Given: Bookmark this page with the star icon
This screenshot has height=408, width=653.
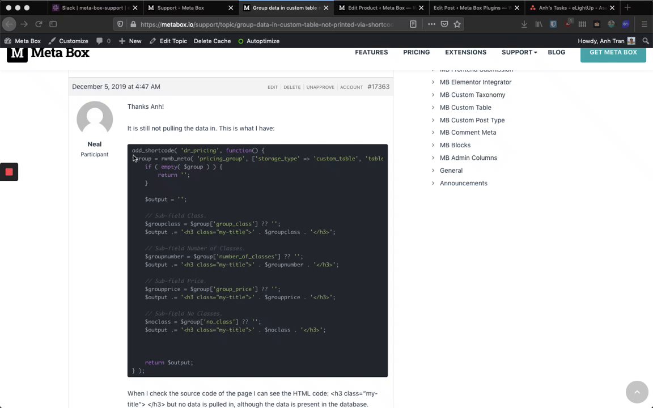Looking at the screenshot, I should click(x=457, y=24).
